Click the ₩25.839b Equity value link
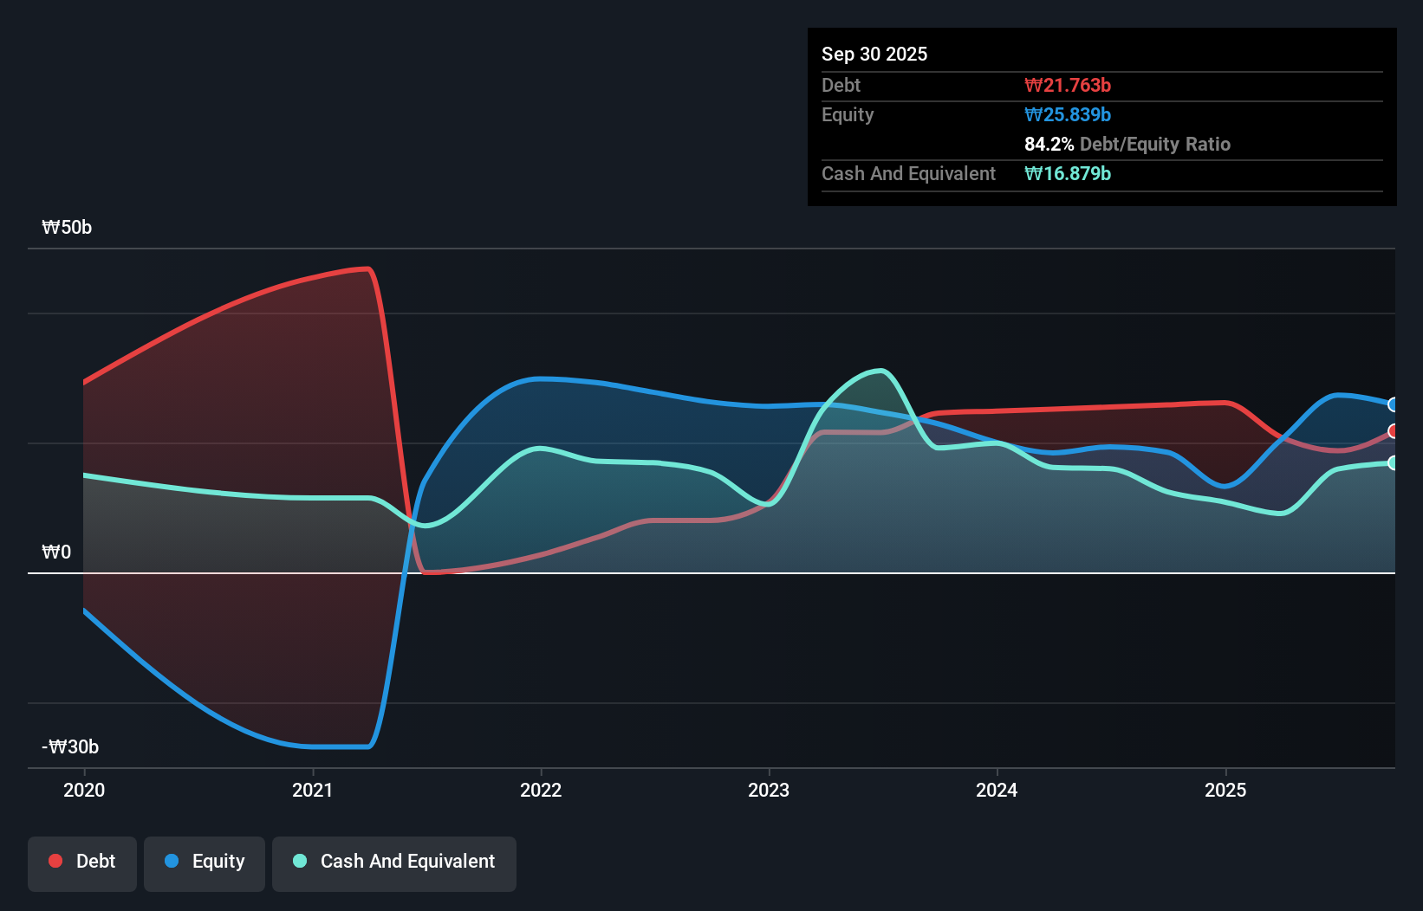 click(1068, 114)
